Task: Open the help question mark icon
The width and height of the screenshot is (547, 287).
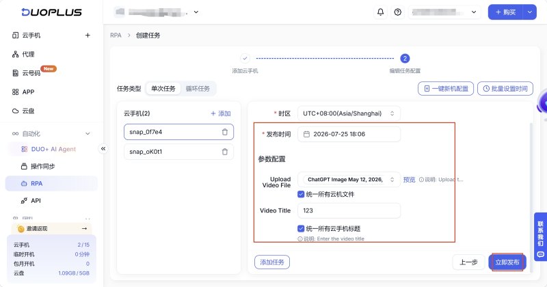Action: [398, 12]
